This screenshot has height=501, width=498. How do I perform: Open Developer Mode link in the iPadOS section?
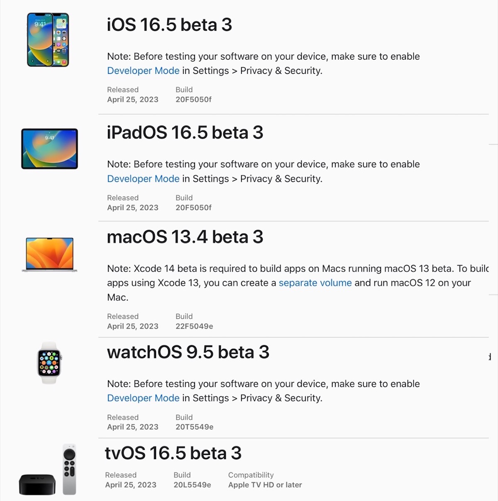point(143,179)
